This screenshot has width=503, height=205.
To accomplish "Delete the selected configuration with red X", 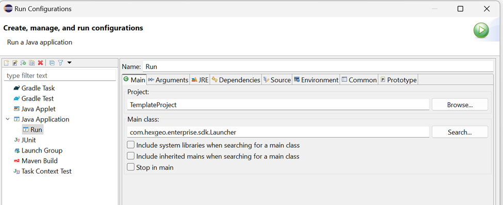I will click(40, 63).
